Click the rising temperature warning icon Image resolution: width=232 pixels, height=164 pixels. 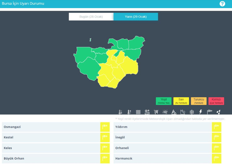pos(129,112)
